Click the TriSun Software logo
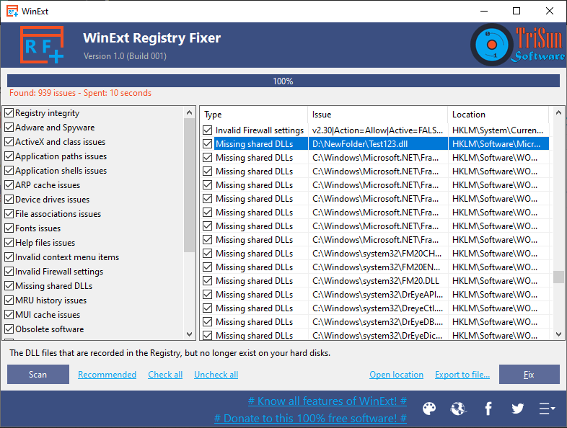Viewport: 567px width, 428px height. 517,45
